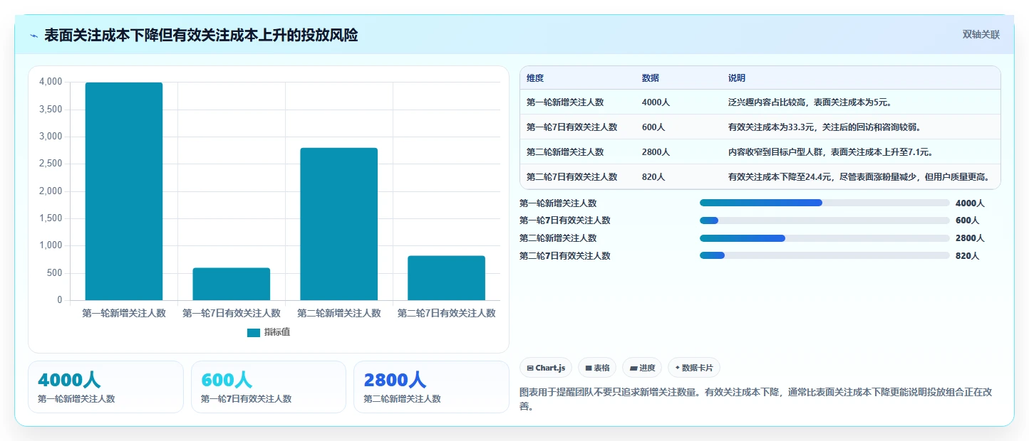The height and width of the screenshot is (441, 1029).
Task: Click the 第一轮新增关注人数 chart bar
Action: point(124,191)
